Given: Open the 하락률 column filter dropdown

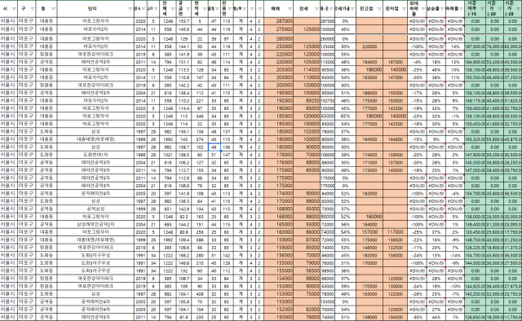Looking at the screenshot, I should tap(461, 9).
